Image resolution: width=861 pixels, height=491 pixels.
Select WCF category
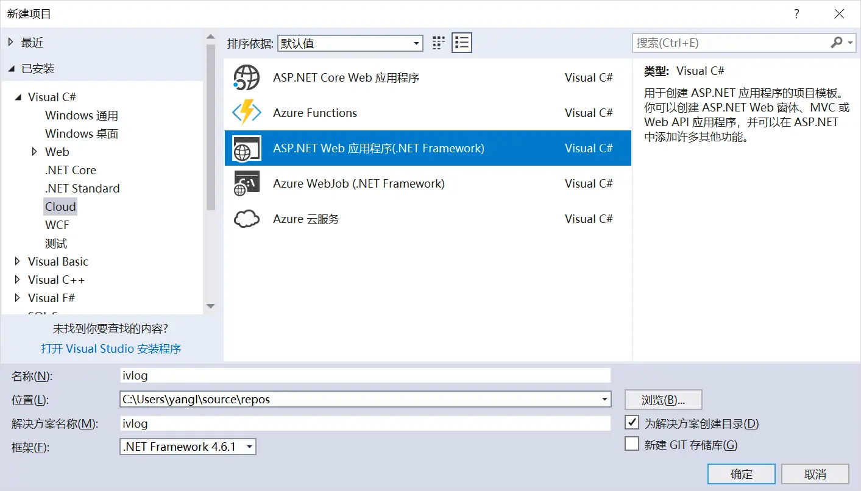pyautogui.click(x=57, y=225)
